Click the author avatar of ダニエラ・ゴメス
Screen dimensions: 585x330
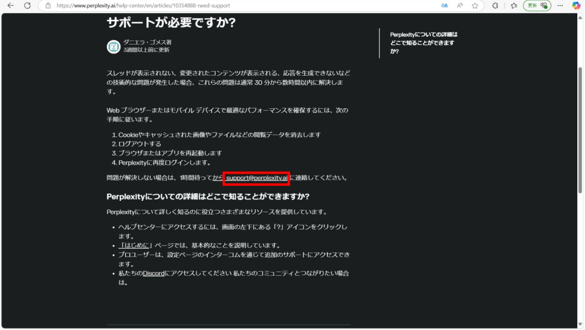[x=114, y=46]
